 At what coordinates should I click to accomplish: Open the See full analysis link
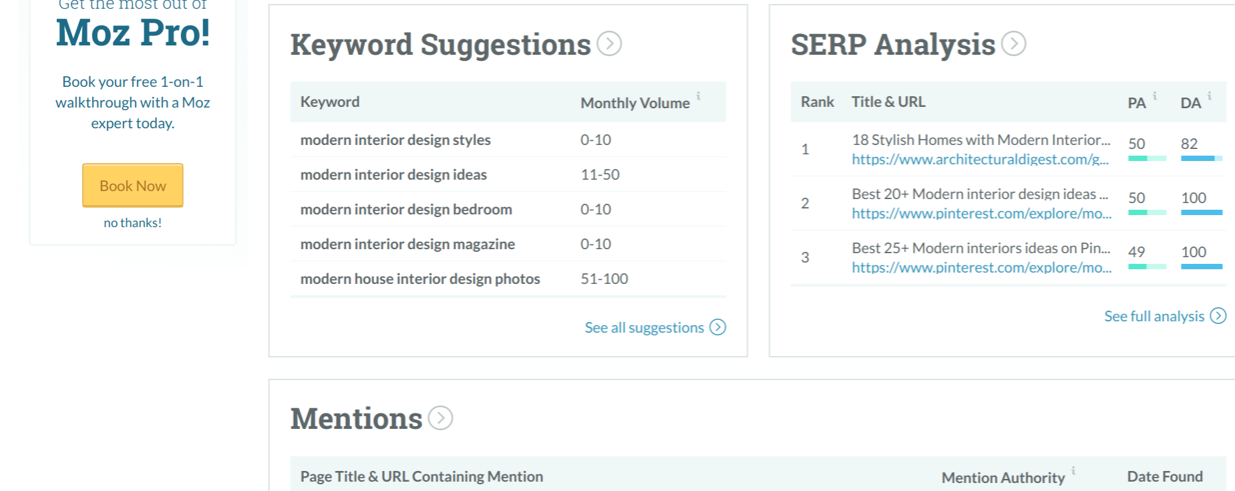click(x=1154, y=316)
